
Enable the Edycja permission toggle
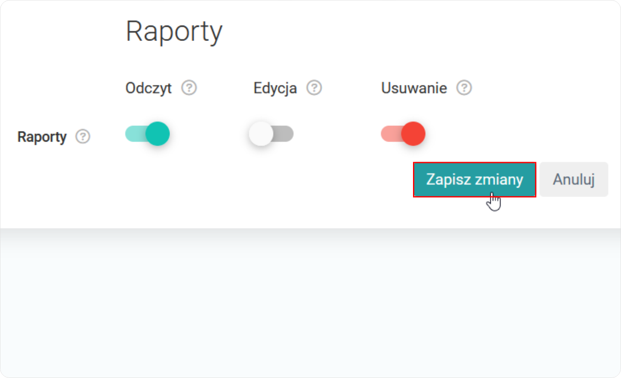coord(271,134)
